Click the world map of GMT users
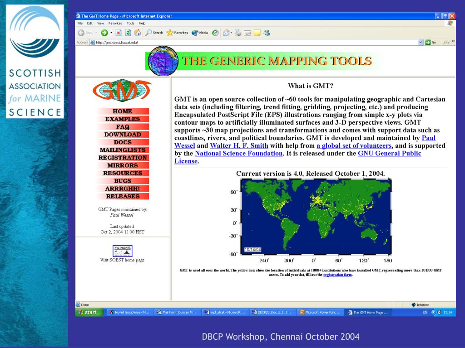Image resolution: width=465 pixels, height=348 pixels. [x=316, y=217]
